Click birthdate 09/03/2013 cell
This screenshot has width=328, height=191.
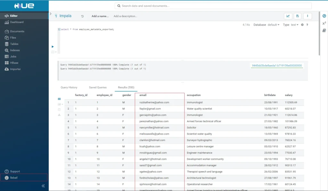click(271, 140)
